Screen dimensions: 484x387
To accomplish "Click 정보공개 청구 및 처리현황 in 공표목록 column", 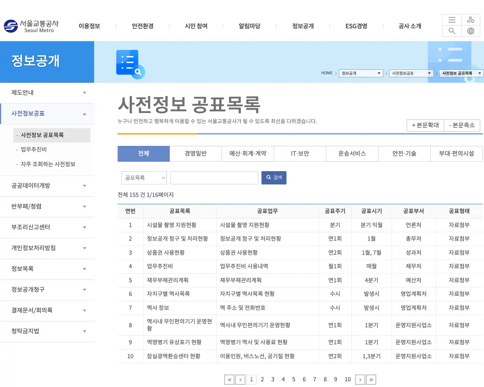I will click(177, 239).
